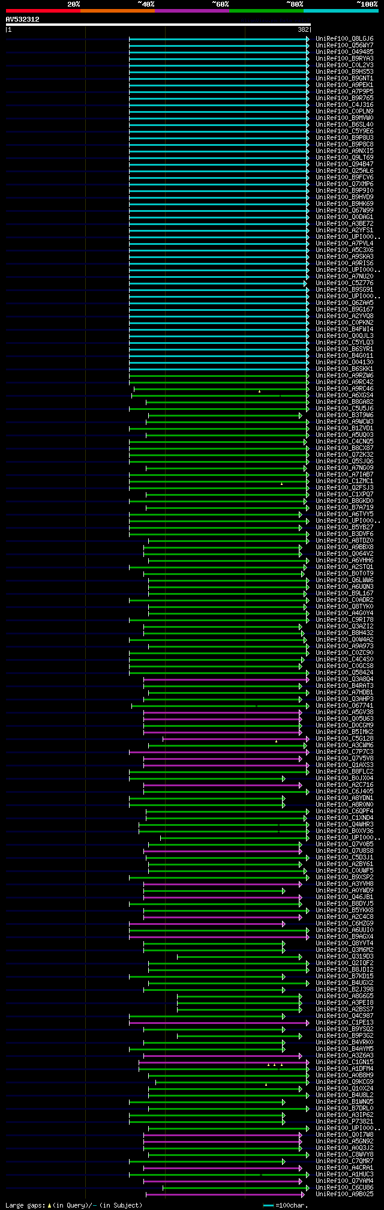Select the UniRef100_B6SL40 label
Image resolution: width=384 pixels, height=1210 pixels.
[x=344, y=124]
